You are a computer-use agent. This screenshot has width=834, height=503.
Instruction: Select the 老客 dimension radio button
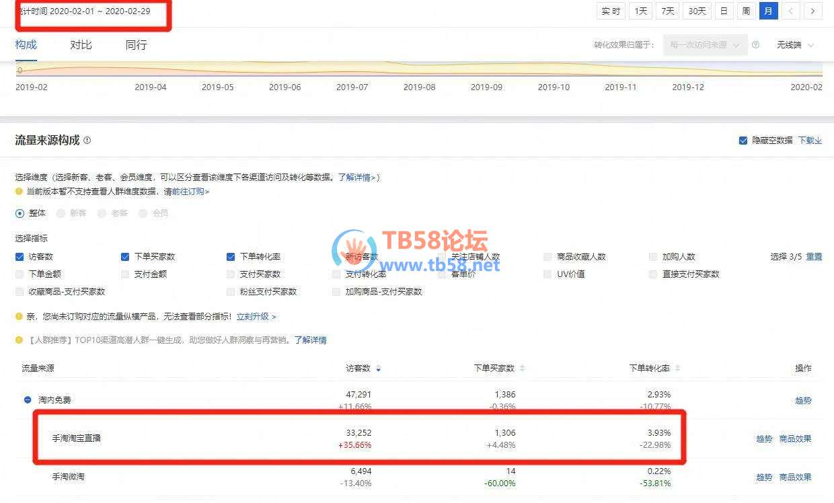(102, 213)
